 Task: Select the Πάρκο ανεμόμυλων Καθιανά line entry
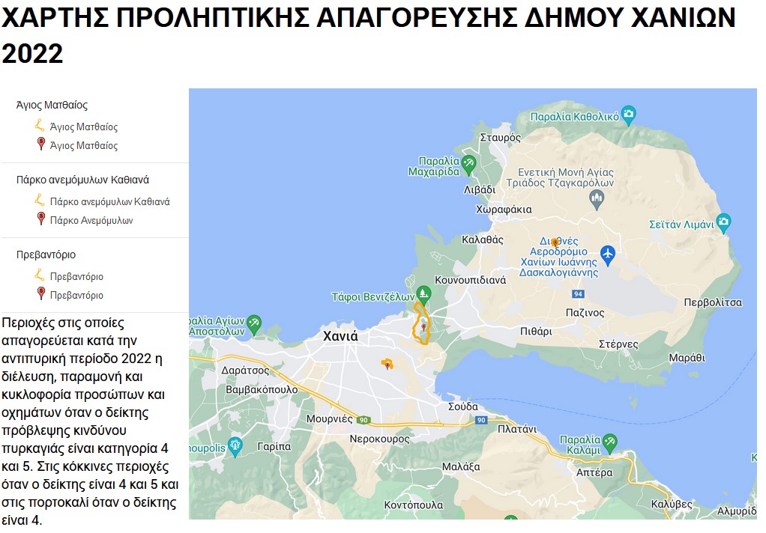click(x=109, y=201)
